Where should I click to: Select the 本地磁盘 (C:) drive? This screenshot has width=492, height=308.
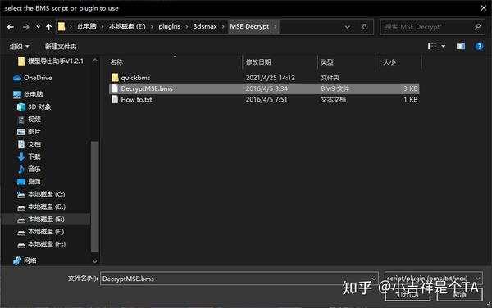[41, 194]
